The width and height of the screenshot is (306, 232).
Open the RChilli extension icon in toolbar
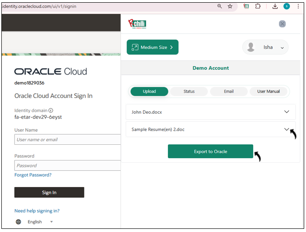[x=246, y=6]
